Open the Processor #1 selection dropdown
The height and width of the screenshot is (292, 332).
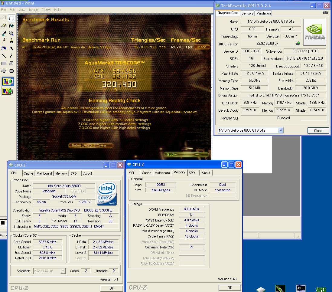63,271
